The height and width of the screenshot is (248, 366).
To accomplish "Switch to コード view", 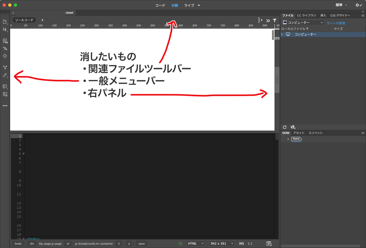I will pos(160,5).
